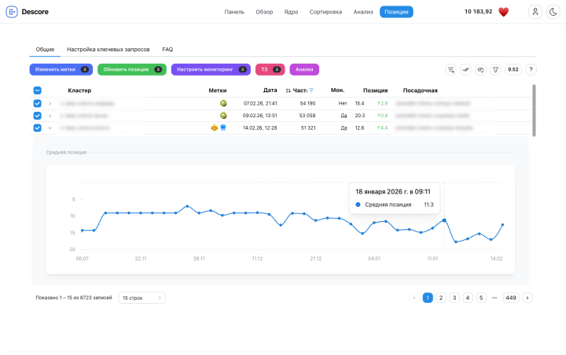Toggle dark mode moon icon
Viewport: 566px width, 355px height.
552,12
